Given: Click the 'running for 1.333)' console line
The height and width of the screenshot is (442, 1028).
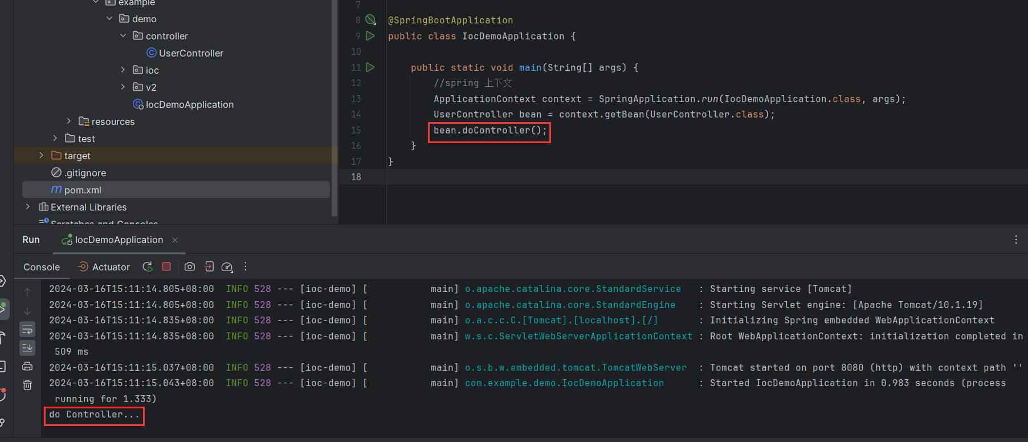Looking at the screenshot, I should click(105, 399).
